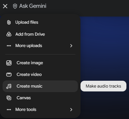The height and width of the screenshot is (119, 129).
Task: Click the three-dots icon for More uploads
Action: tap(9, 46)
